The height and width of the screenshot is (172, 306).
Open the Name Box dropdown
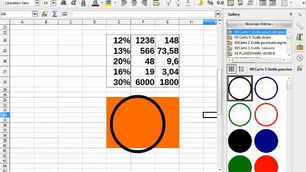[34, 14]
